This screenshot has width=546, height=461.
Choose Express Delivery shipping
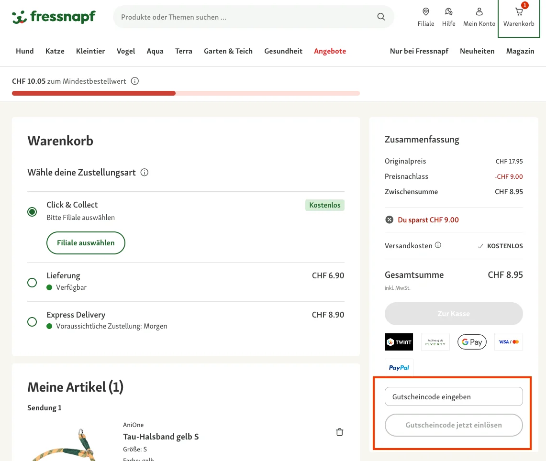coord(32,322)
